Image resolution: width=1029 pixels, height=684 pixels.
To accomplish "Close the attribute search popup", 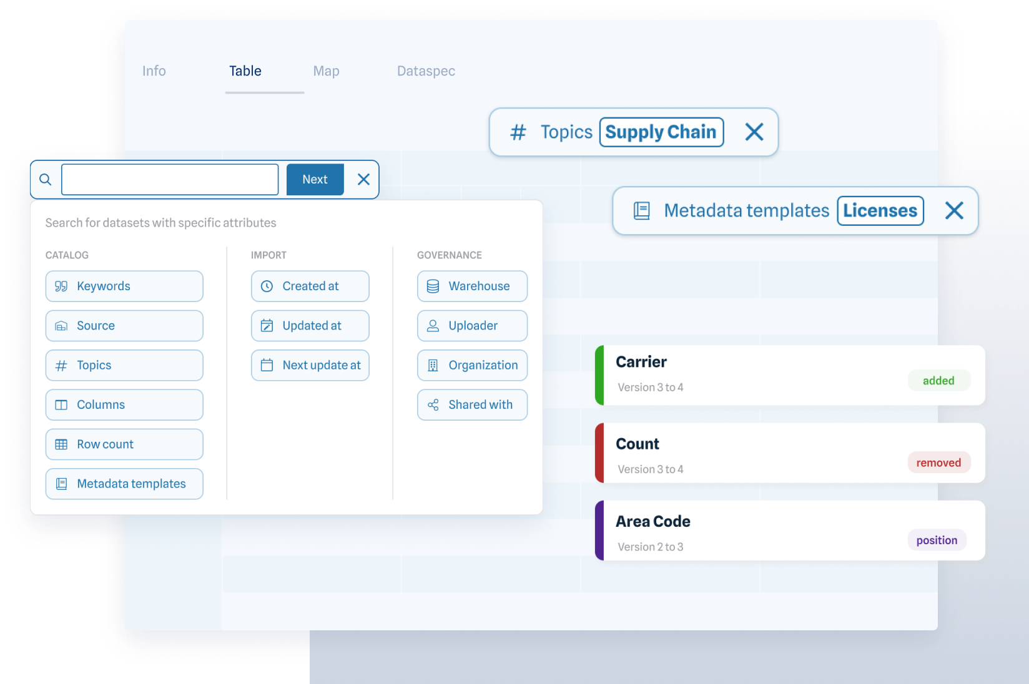I will [x=363, y=179].
